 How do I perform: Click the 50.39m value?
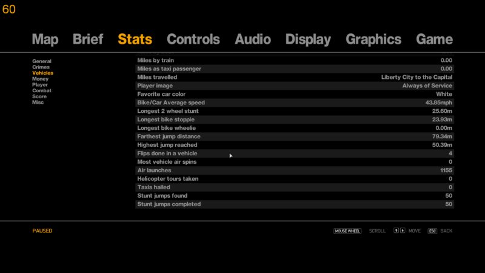[442, 145]
